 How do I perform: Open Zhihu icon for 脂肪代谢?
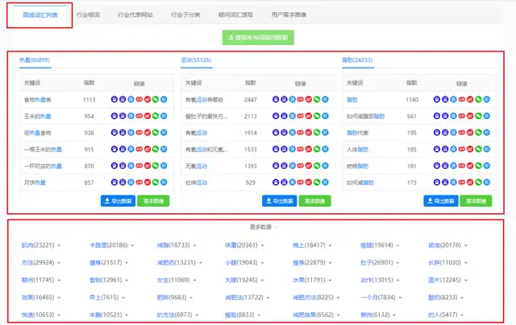pyautogui.click(x=487, y=133)
